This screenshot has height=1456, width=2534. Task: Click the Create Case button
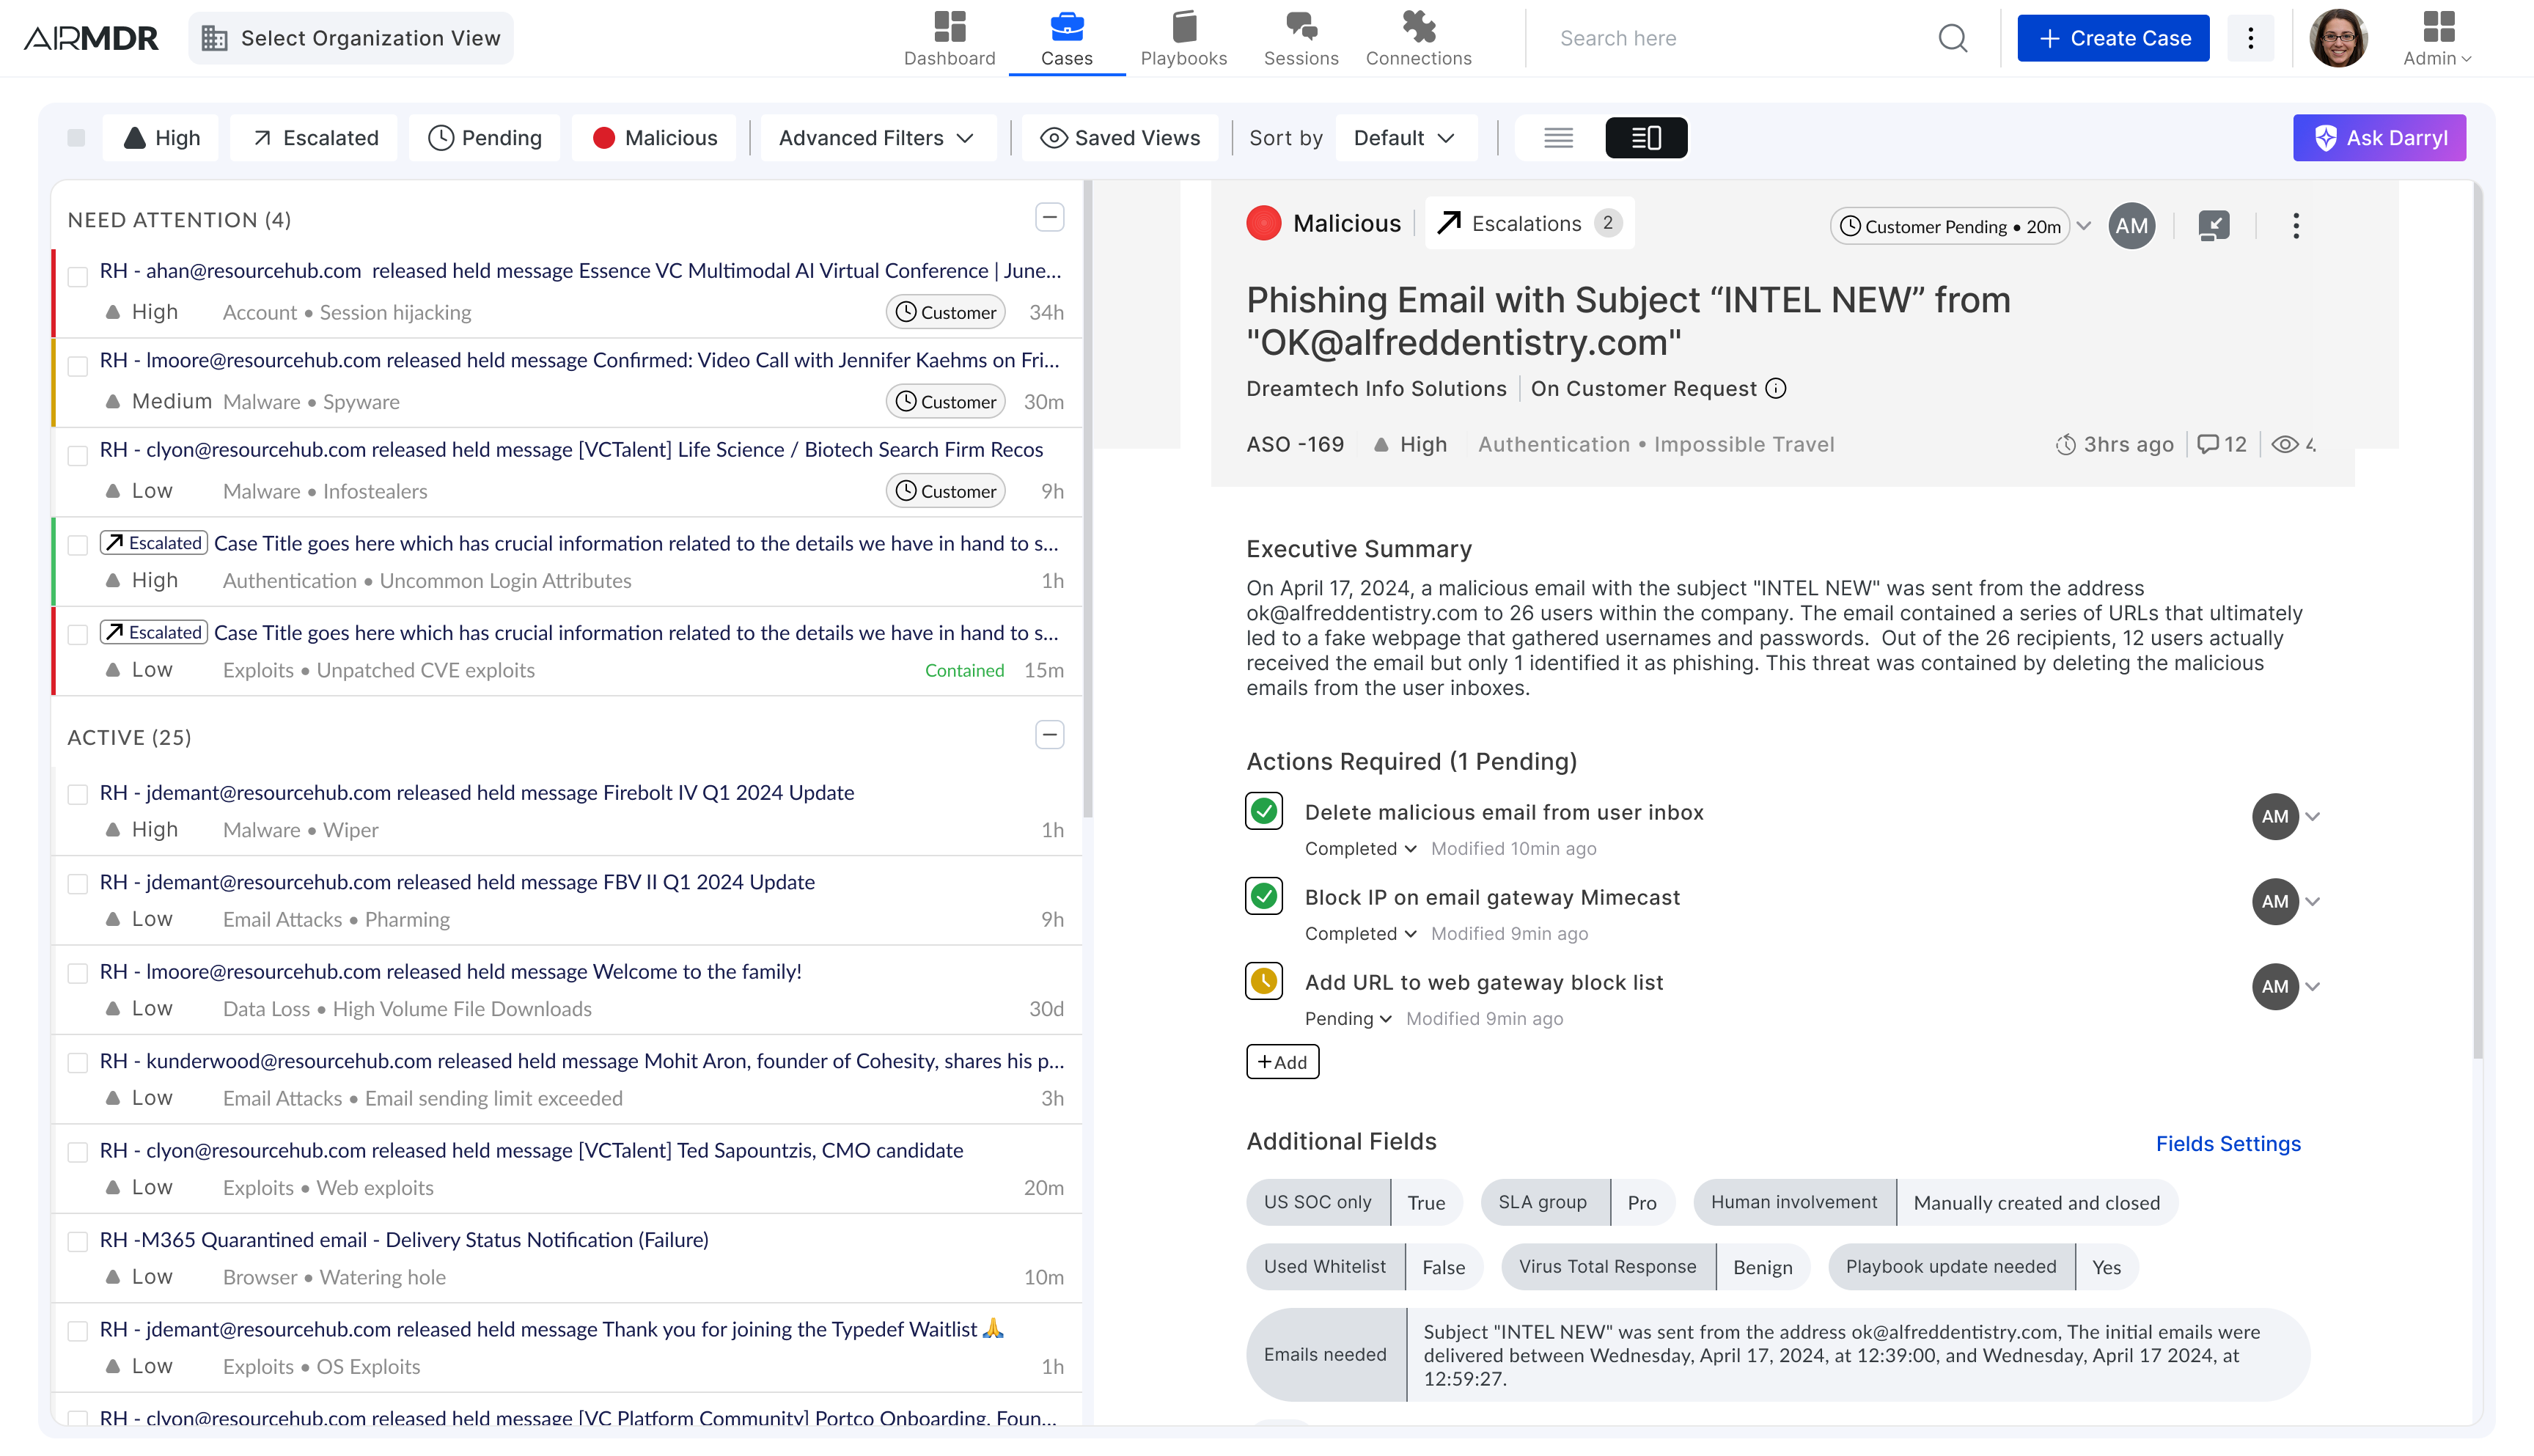2112,38
